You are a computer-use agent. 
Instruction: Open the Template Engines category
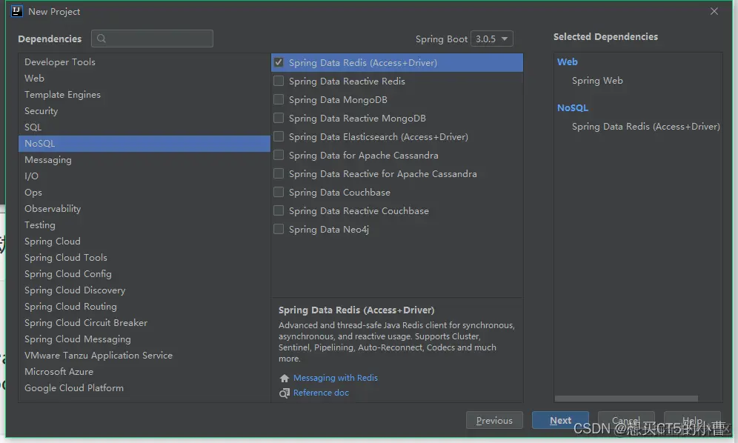(x=144, y=95)
